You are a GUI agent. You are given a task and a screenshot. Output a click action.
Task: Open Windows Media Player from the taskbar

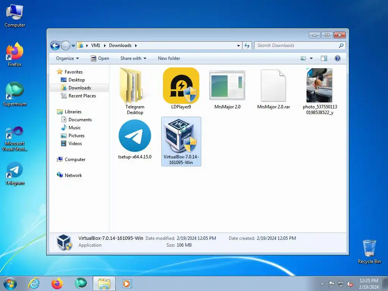click(127, 283)
